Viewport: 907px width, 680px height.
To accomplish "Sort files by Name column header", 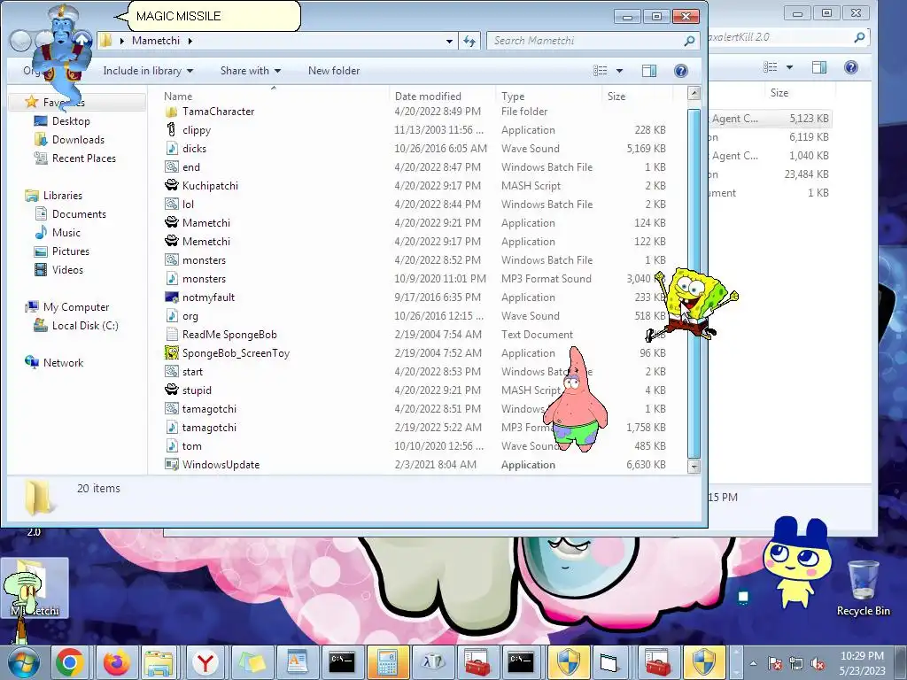I will pos(177,96).
